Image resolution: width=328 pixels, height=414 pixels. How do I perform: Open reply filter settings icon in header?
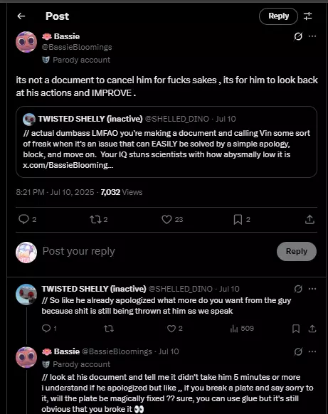pyautogui.click(x=307, y=16)
